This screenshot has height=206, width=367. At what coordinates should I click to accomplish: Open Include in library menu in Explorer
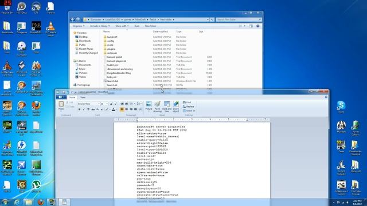[x=100, y=26]
